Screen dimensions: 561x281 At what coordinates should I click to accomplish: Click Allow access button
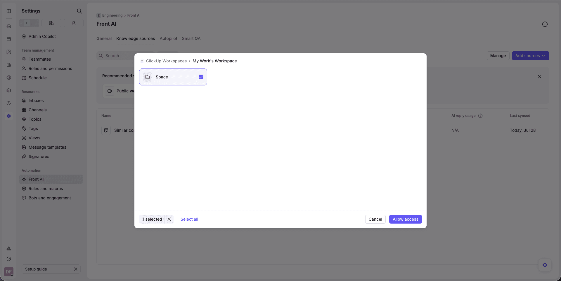pyautogui.click(x=405, y=219)
